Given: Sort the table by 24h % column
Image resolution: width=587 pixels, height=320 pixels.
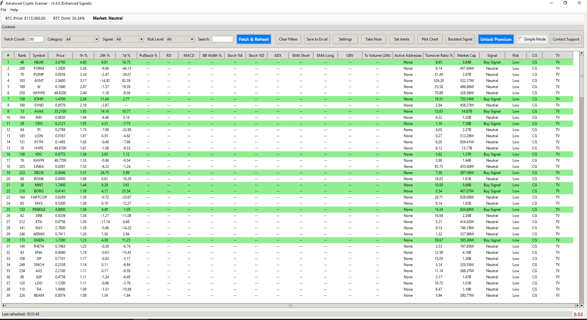Looking at the screenshot, I should point(104,55).
